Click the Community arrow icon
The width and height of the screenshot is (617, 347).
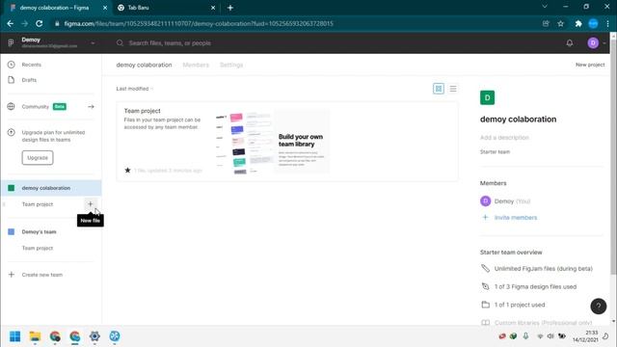pos(91,107)
